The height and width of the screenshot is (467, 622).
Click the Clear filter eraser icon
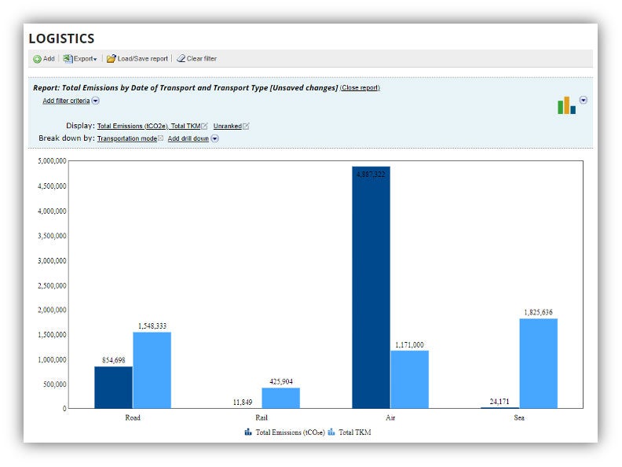tap(181, 59)
